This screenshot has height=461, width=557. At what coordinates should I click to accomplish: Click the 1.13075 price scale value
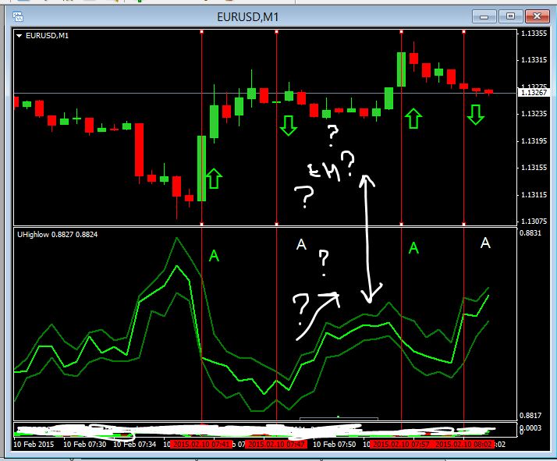pyautogui.click(x=534, y=222)
